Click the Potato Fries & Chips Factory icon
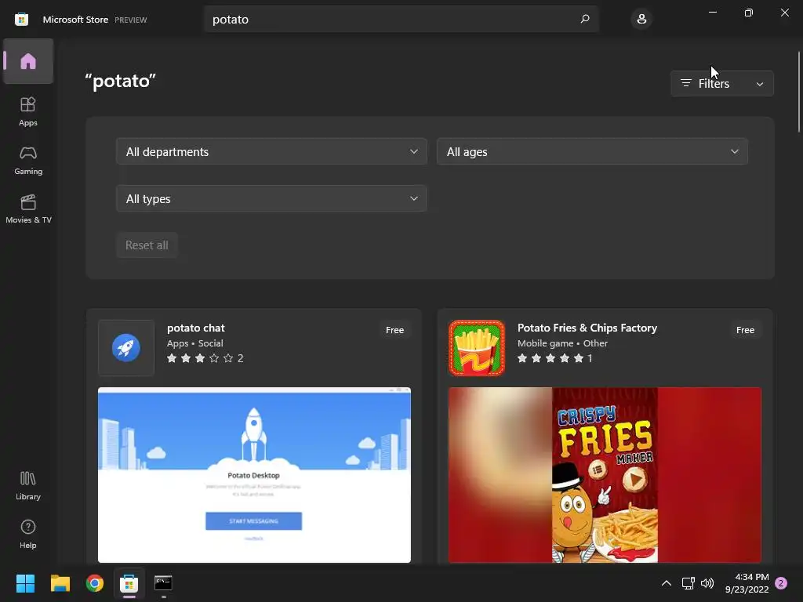 click(x=477, y=348)
